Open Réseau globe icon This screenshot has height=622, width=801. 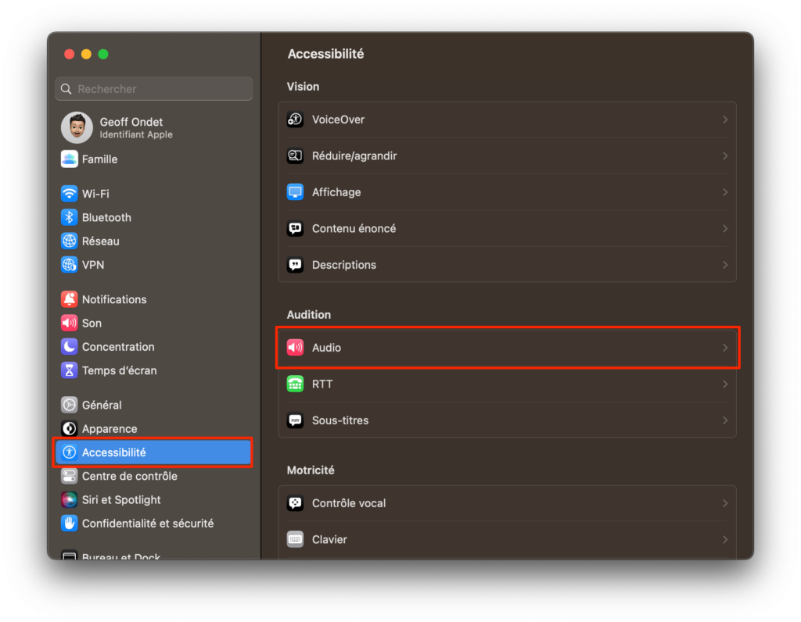coord(69,241)
